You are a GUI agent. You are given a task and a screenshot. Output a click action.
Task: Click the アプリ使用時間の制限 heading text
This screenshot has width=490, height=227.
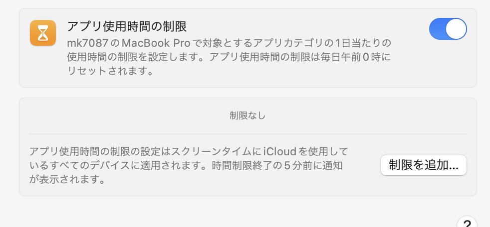coord(127,27)
